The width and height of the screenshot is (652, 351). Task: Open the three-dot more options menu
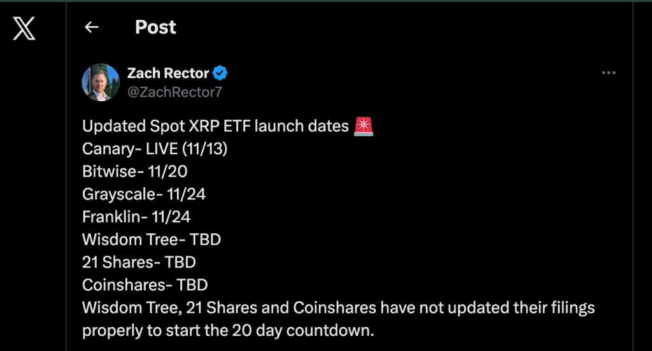(x=609, y=73)
